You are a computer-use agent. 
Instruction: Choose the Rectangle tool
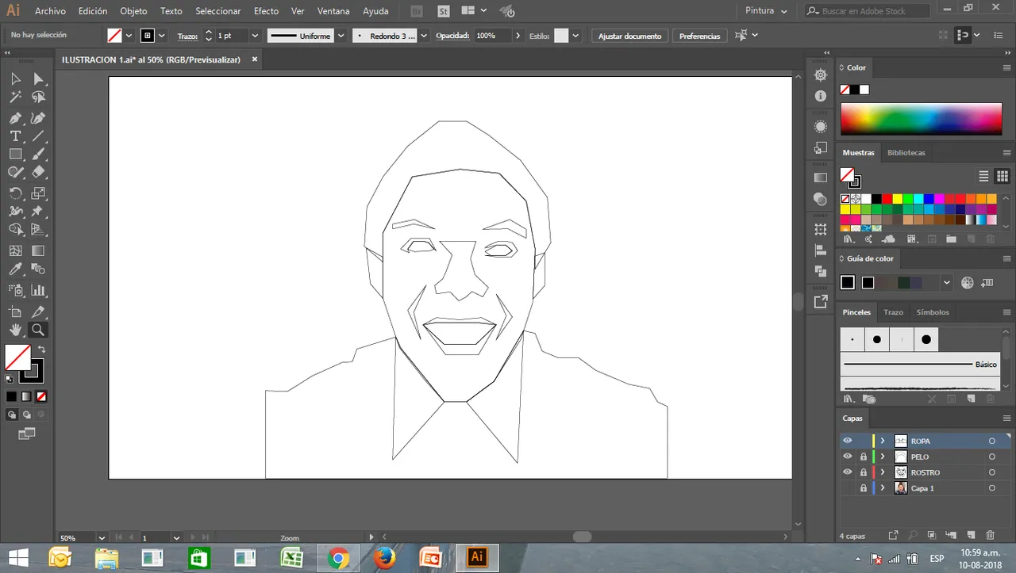tap(15, 155)
